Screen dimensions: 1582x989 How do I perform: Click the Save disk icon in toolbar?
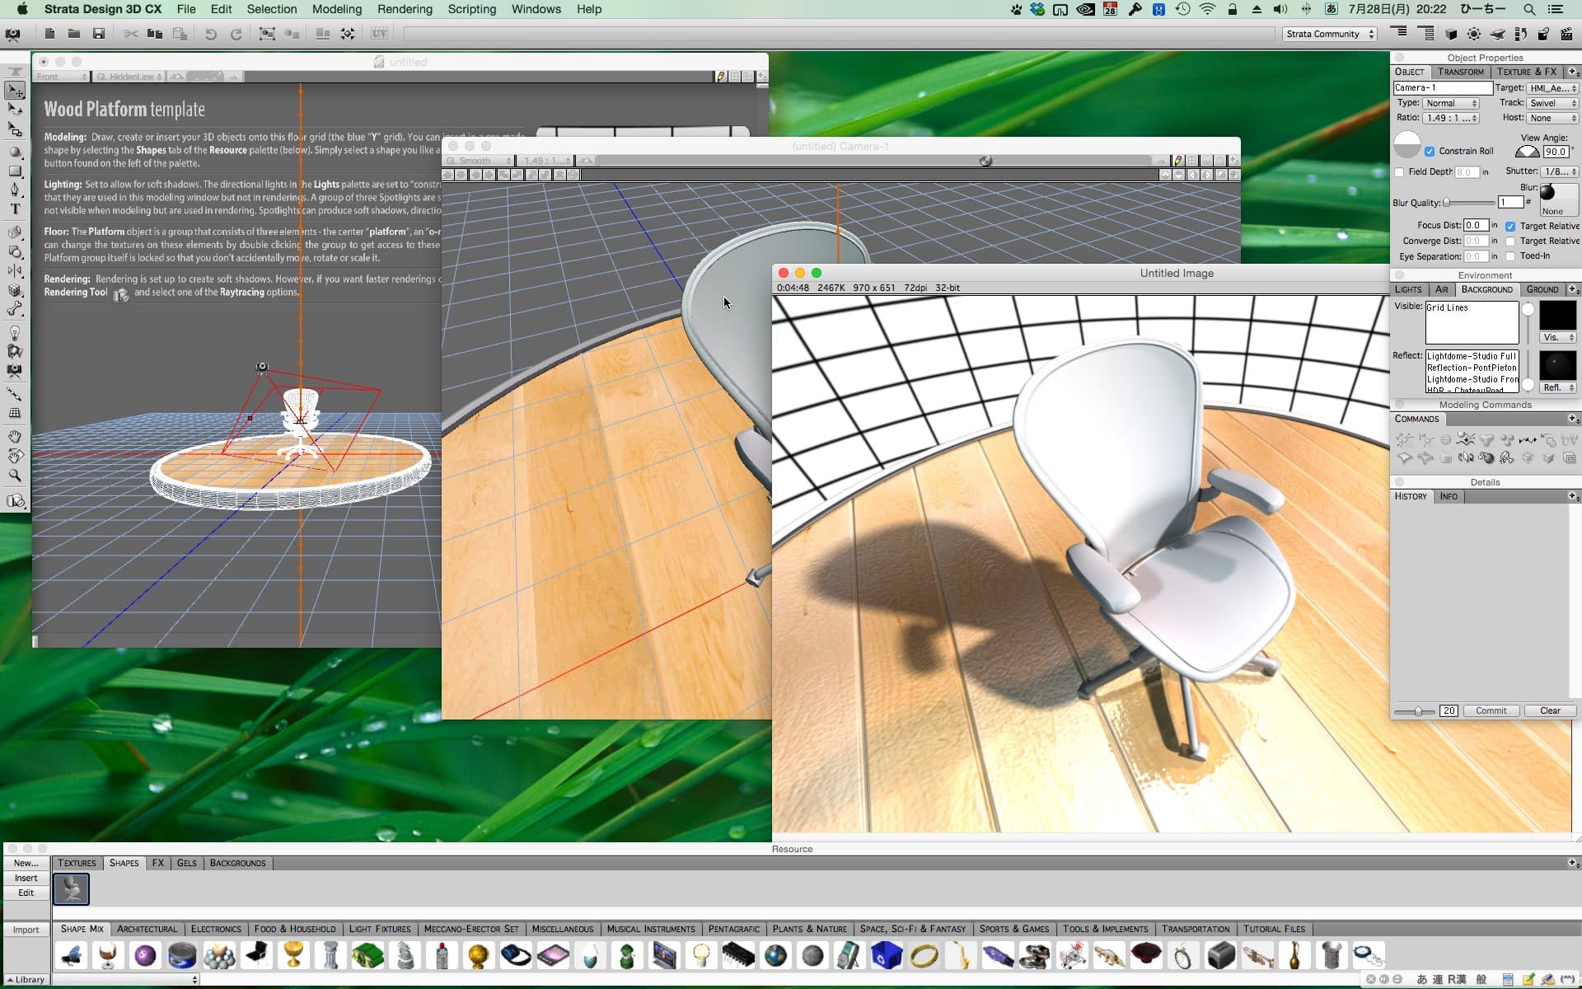pyautogui.click(x=99, y=34)
